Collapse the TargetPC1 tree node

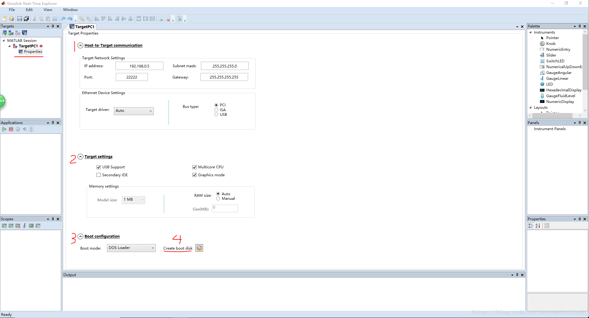click(9, 46)
